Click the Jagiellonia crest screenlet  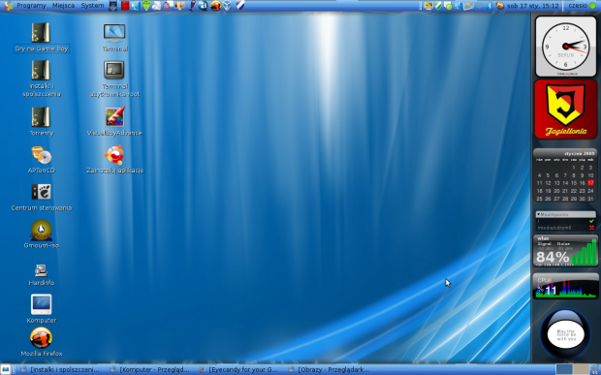[x=566, y=109]
